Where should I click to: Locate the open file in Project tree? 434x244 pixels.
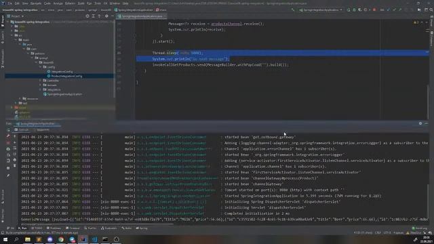(x=87, y=16)
